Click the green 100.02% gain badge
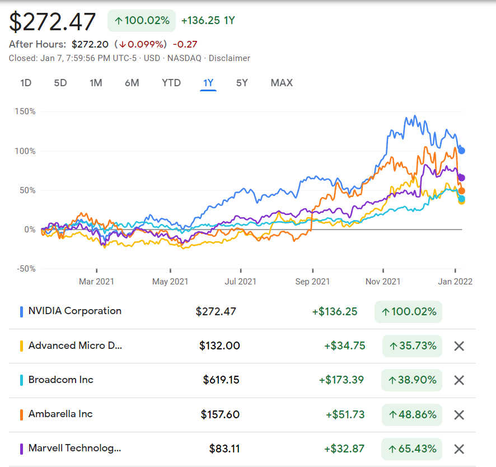Screen dimensions: 496x467 142,20
